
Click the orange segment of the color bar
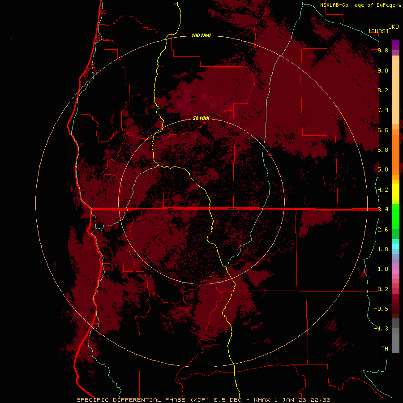(x=395, y=154)
